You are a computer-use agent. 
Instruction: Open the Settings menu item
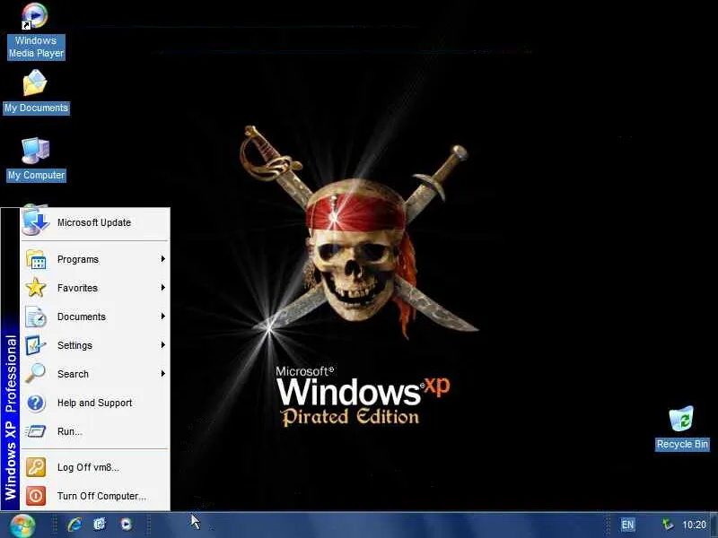(x=95, y=345)
